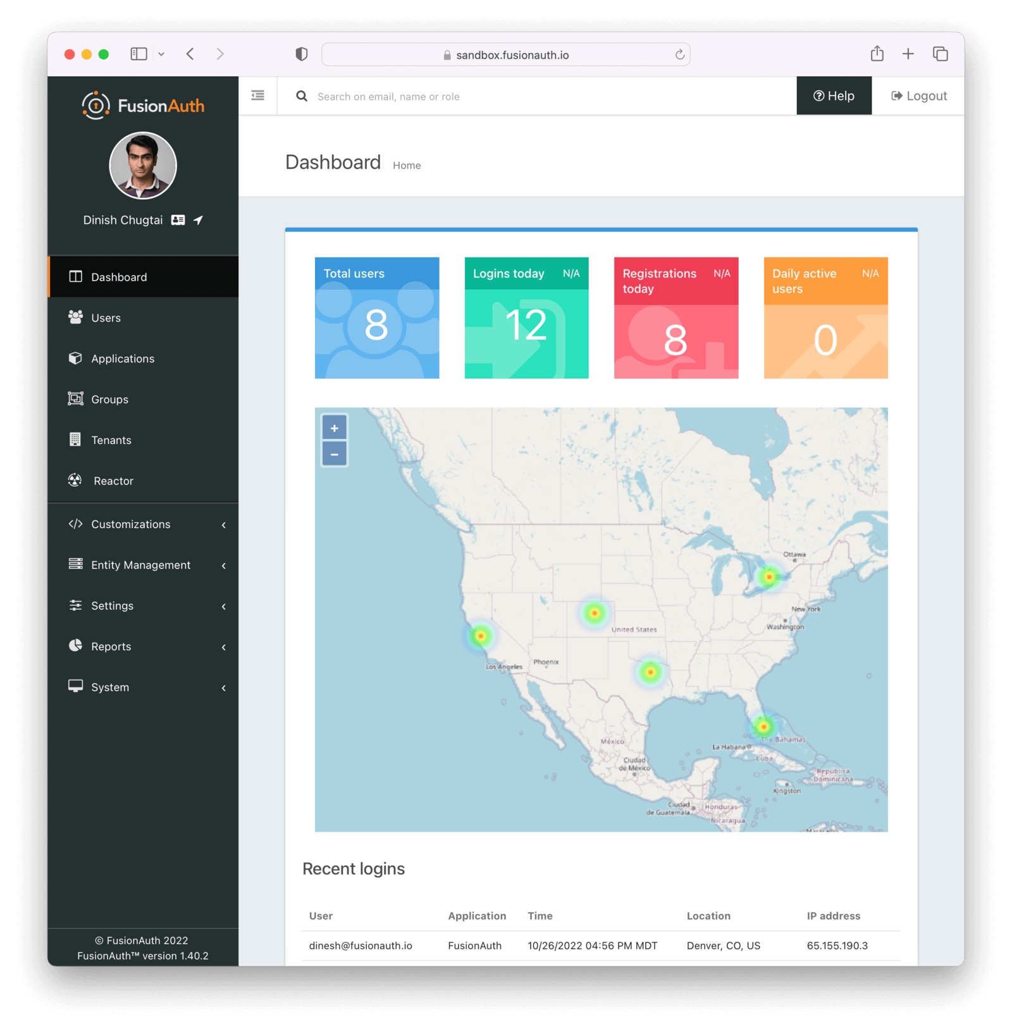Click the FusionAuth application cell

(x=474, y=946)
